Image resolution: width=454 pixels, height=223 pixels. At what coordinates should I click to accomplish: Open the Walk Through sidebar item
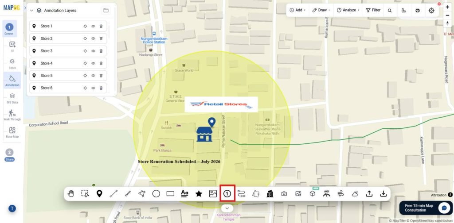(x=12, y=115)
